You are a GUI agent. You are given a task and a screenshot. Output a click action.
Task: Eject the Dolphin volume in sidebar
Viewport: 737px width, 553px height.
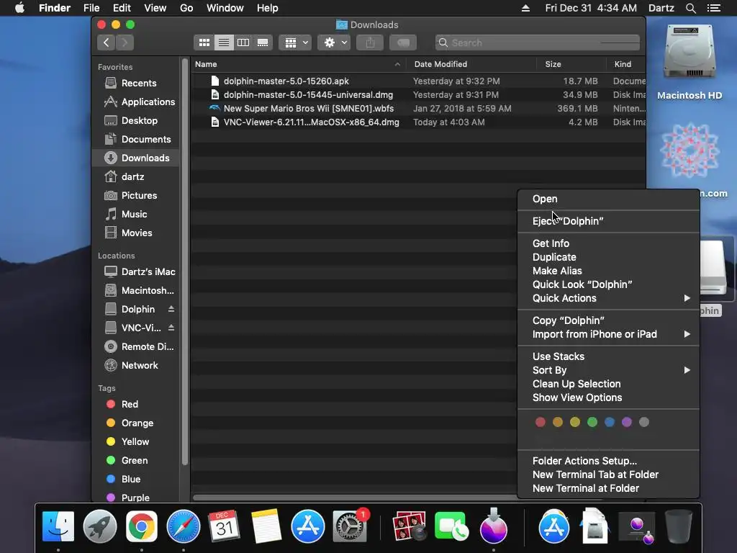[171, 309]
